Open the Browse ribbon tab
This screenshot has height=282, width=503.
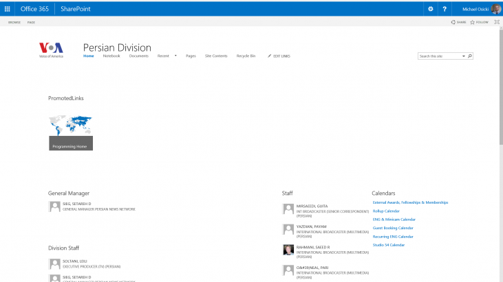[x=14, y=23]
